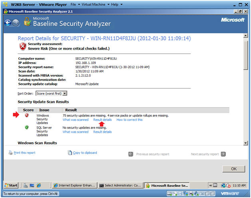Launch Internet Explorer from quick launch
The width and height of the screenshot is (251, 198).
(39, 185)
